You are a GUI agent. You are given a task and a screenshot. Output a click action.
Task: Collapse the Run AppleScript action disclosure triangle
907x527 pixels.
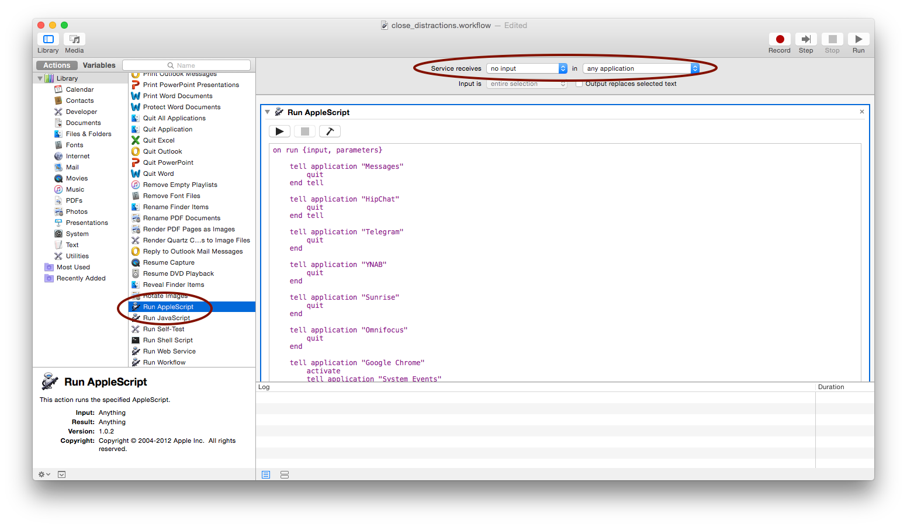(267, 112)
